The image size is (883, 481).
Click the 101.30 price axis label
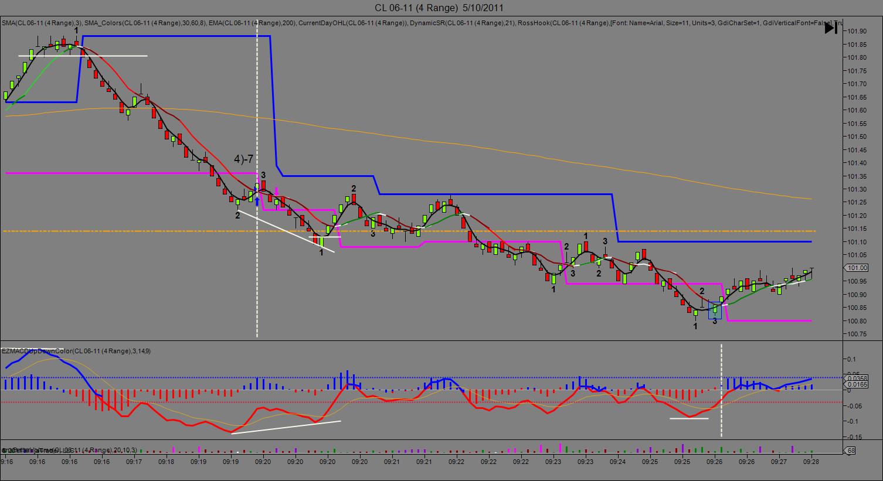click(x=858, y=189)
